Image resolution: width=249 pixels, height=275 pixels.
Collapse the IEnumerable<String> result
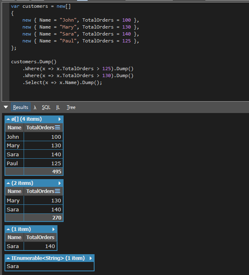pyautogui.click(x=8, y=258)
